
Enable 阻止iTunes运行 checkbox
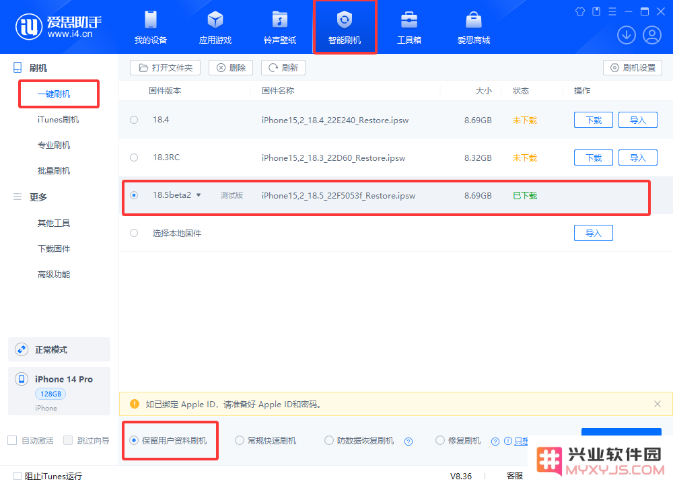click(17, 476)
